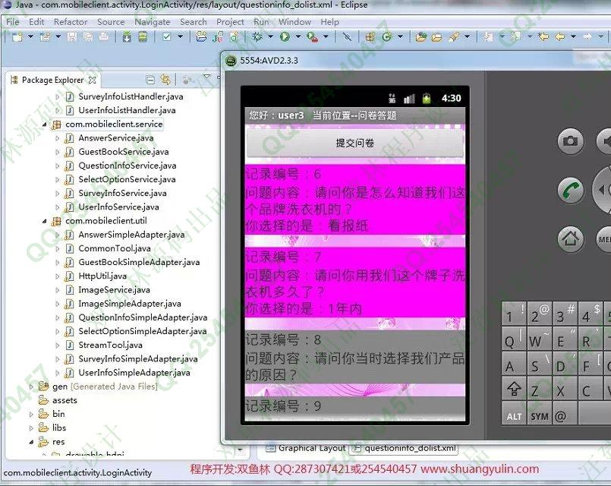611x486 pixels.
Task: Collapse the com.mobileclient.util package
Action: (44, 221)
